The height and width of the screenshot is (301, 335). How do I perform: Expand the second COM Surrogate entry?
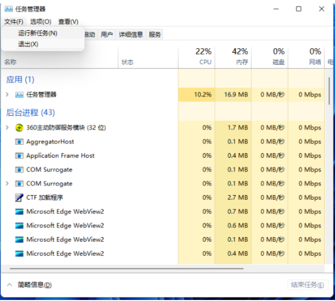[7, 184]
